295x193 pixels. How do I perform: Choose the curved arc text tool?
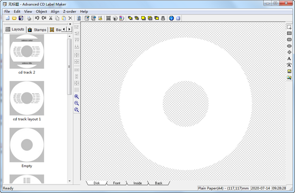point(289,65)
